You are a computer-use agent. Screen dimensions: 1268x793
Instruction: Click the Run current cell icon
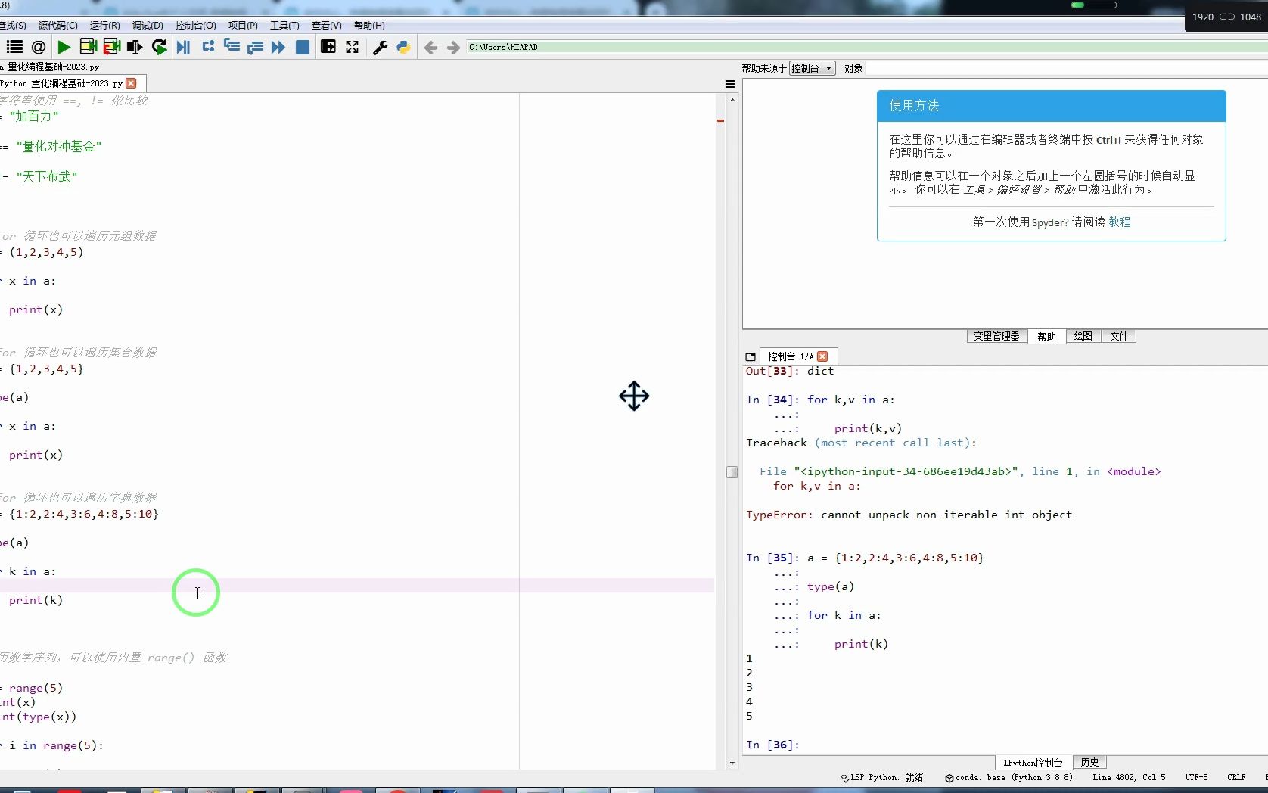88,47
